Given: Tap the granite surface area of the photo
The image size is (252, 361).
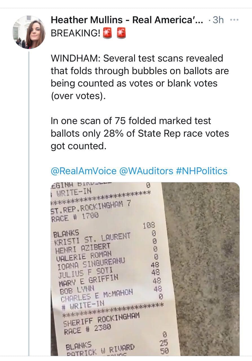Looking at the screenshot, I should point(203,254).
